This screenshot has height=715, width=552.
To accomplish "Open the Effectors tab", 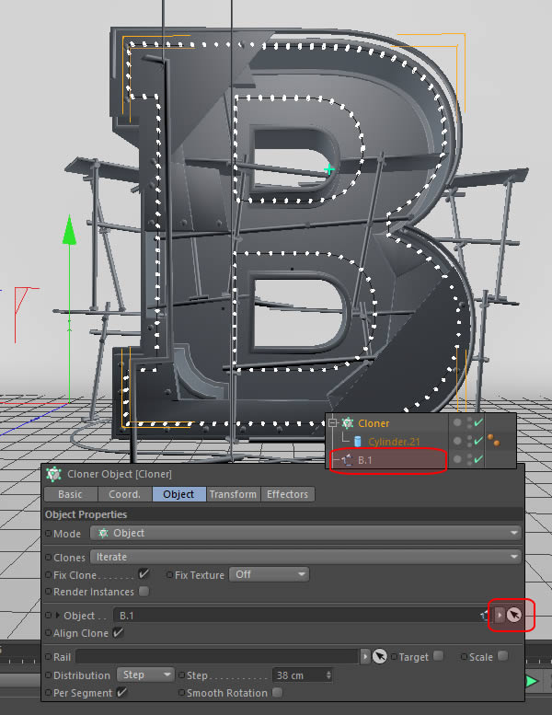I will click(x=288, y=494).
